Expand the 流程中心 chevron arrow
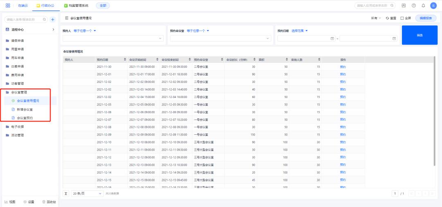The width and height of the screenshot is (442, 207). click(x=53, y=29)
